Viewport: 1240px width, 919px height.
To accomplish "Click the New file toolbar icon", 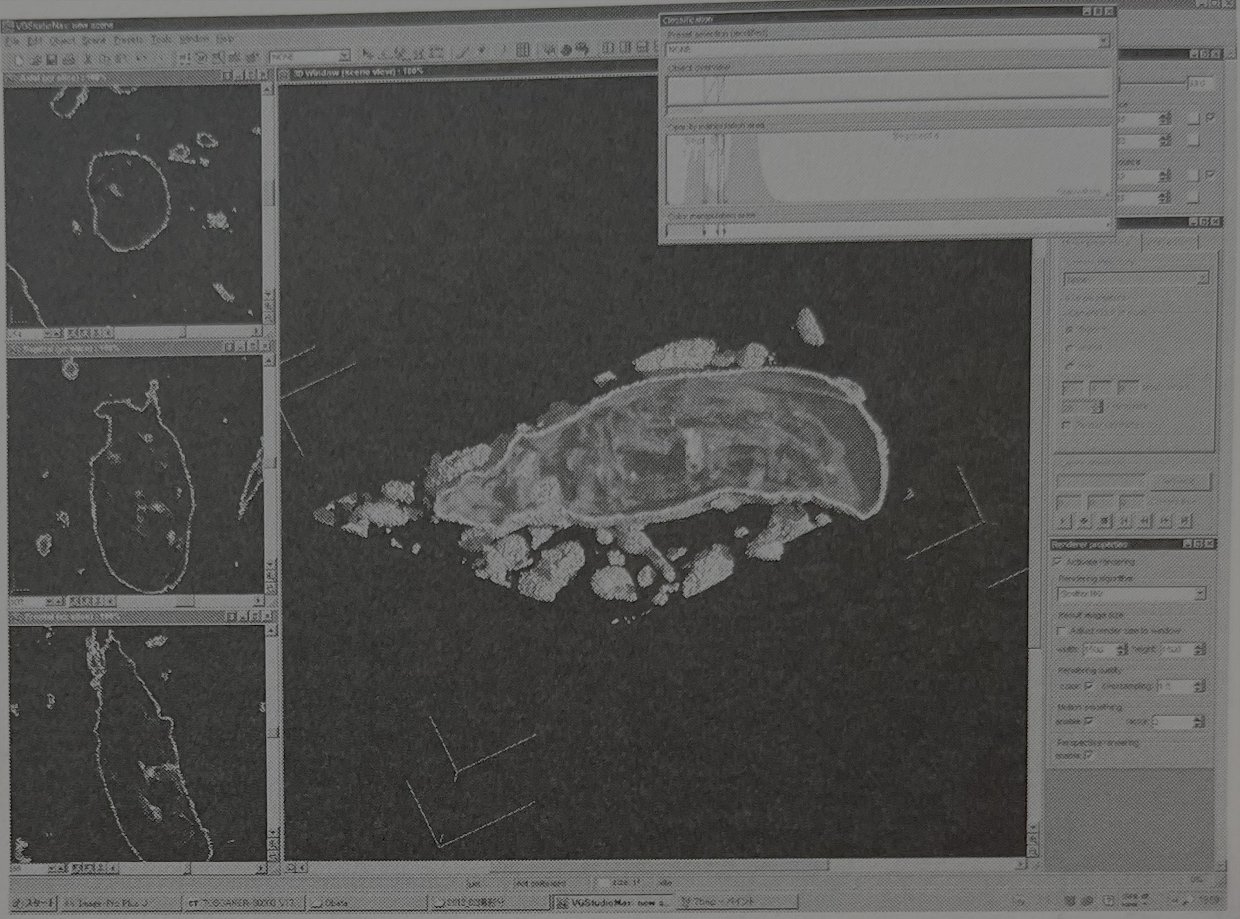I will tap(19, 60).
